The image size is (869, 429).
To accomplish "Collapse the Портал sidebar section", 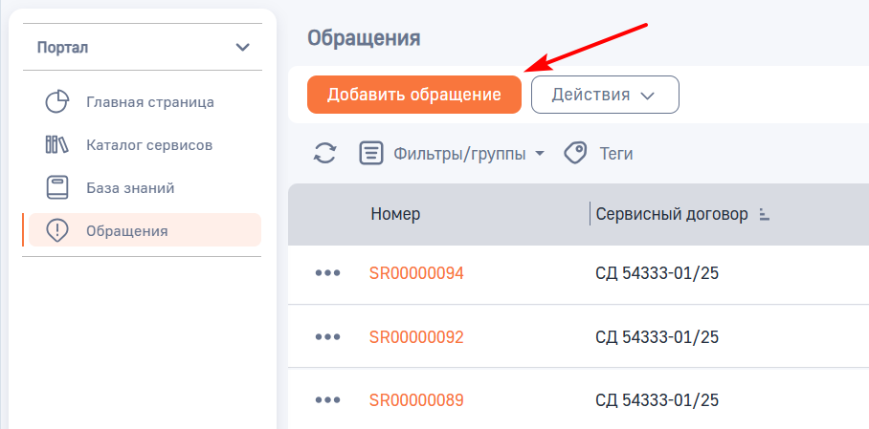I will pyautogui.click(x=242, y=47).
